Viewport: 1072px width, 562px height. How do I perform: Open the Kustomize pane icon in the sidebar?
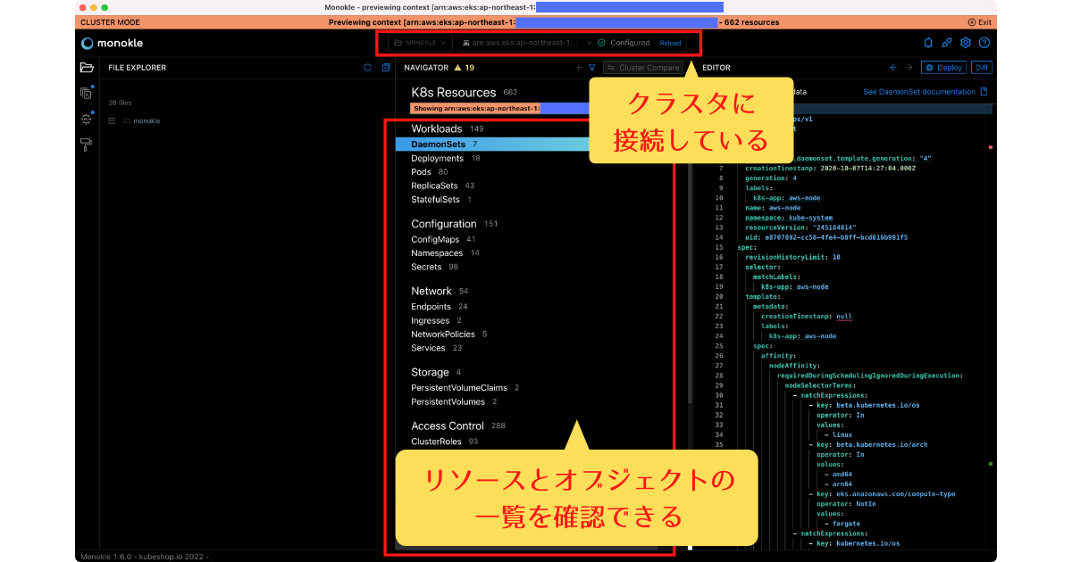click(87, 93)
